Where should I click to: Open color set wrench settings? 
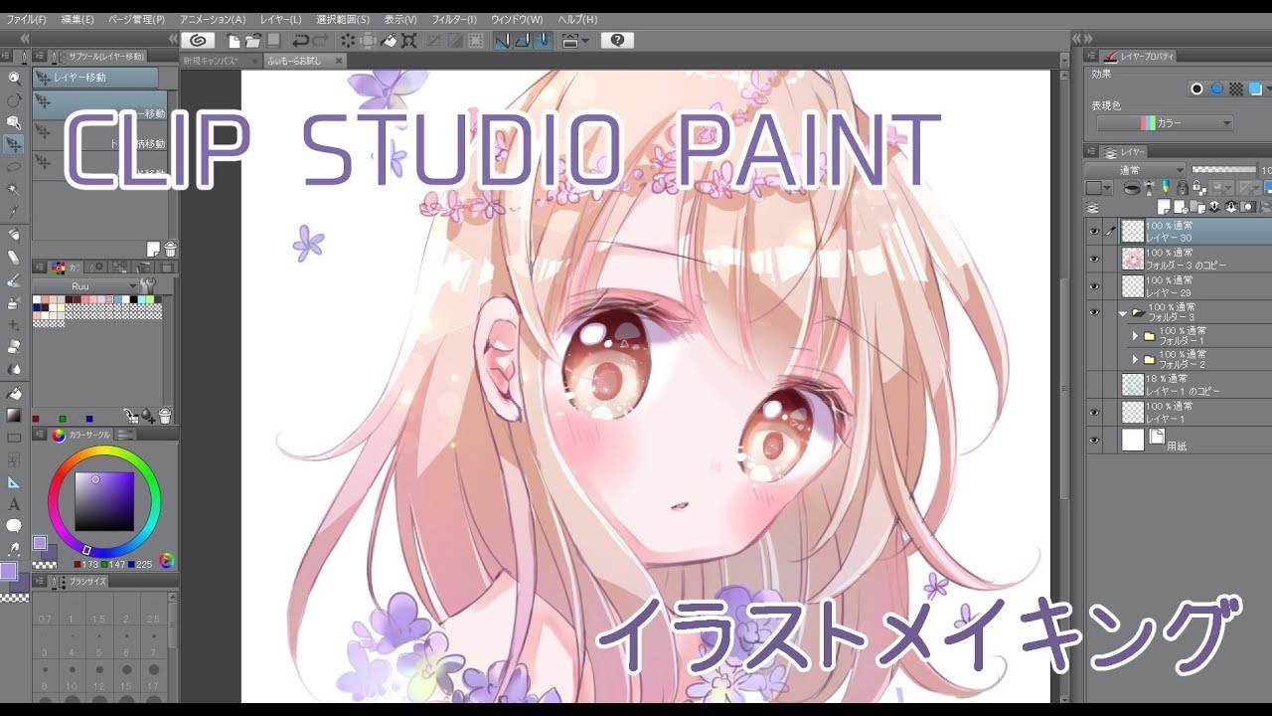tap(148, 285)
